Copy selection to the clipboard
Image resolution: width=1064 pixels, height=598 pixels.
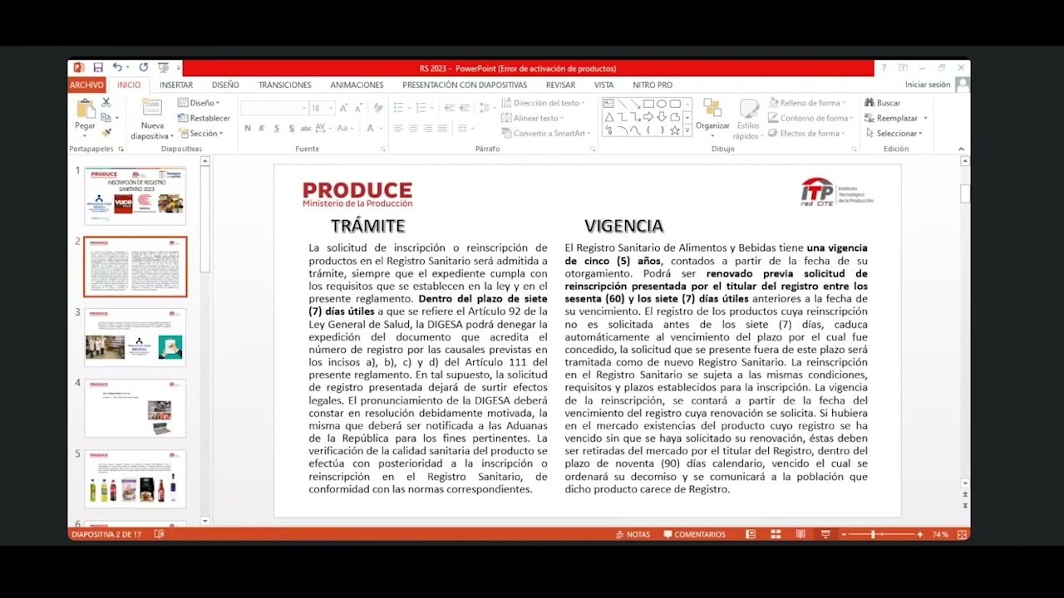point(106,117)
